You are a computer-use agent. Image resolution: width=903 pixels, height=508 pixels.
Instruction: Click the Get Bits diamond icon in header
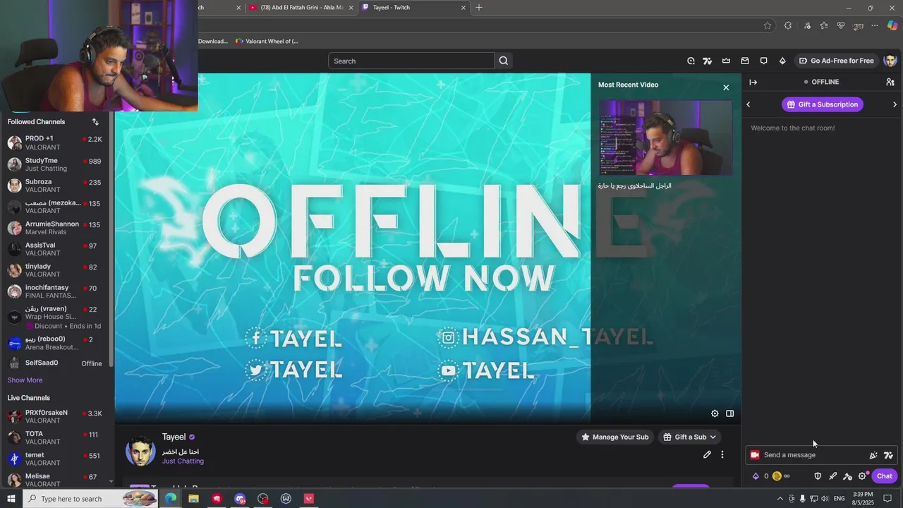(782, 61)
